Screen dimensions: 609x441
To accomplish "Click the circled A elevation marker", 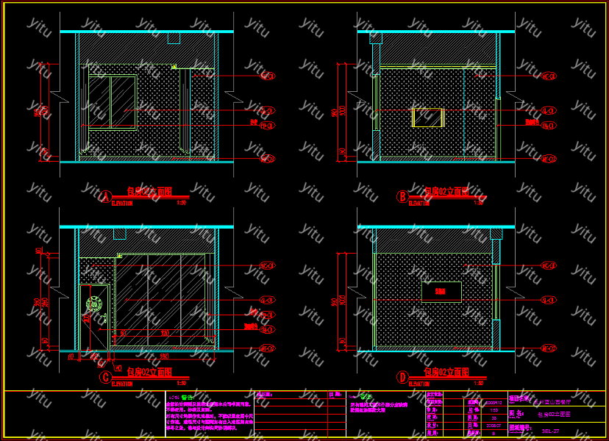I will [x=106, y=197].
